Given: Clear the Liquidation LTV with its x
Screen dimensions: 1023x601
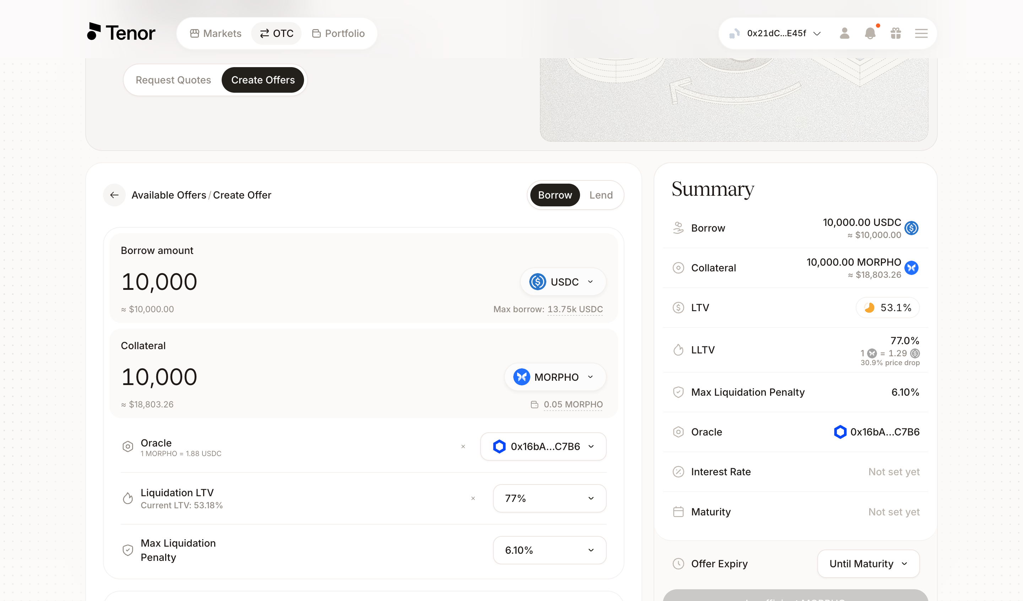Looking at the screenshot, I should coord(473,498).
